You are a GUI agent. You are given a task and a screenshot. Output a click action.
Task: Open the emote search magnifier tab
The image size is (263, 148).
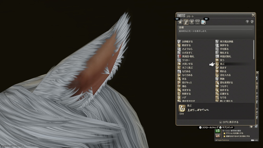(x=203, y=22)
